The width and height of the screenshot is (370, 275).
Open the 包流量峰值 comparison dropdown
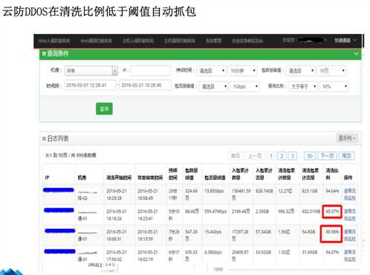coord(214,86)
